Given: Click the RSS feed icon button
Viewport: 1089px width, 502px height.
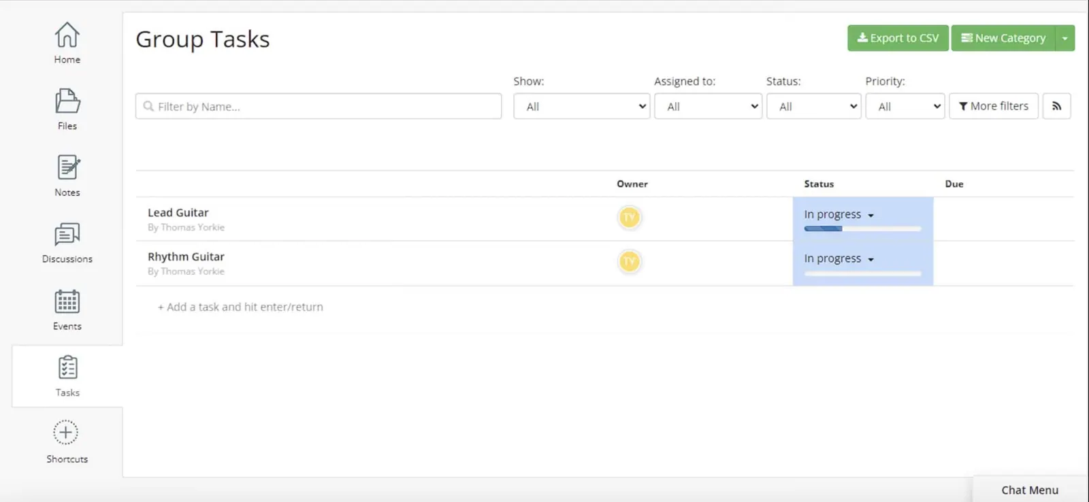Looking at the screenshot, I should (1056, 106).
